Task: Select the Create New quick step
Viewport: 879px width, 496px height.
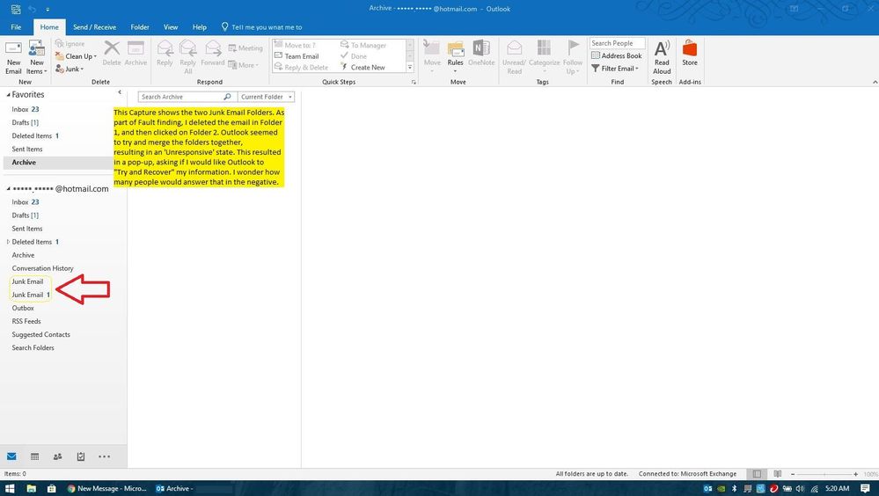Action: 363,67
